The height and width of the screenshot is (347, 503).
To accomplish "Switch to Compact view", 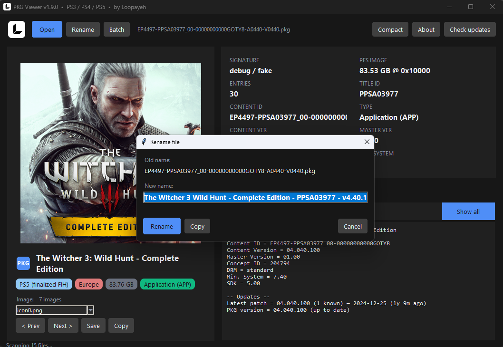I will point(390,29).
